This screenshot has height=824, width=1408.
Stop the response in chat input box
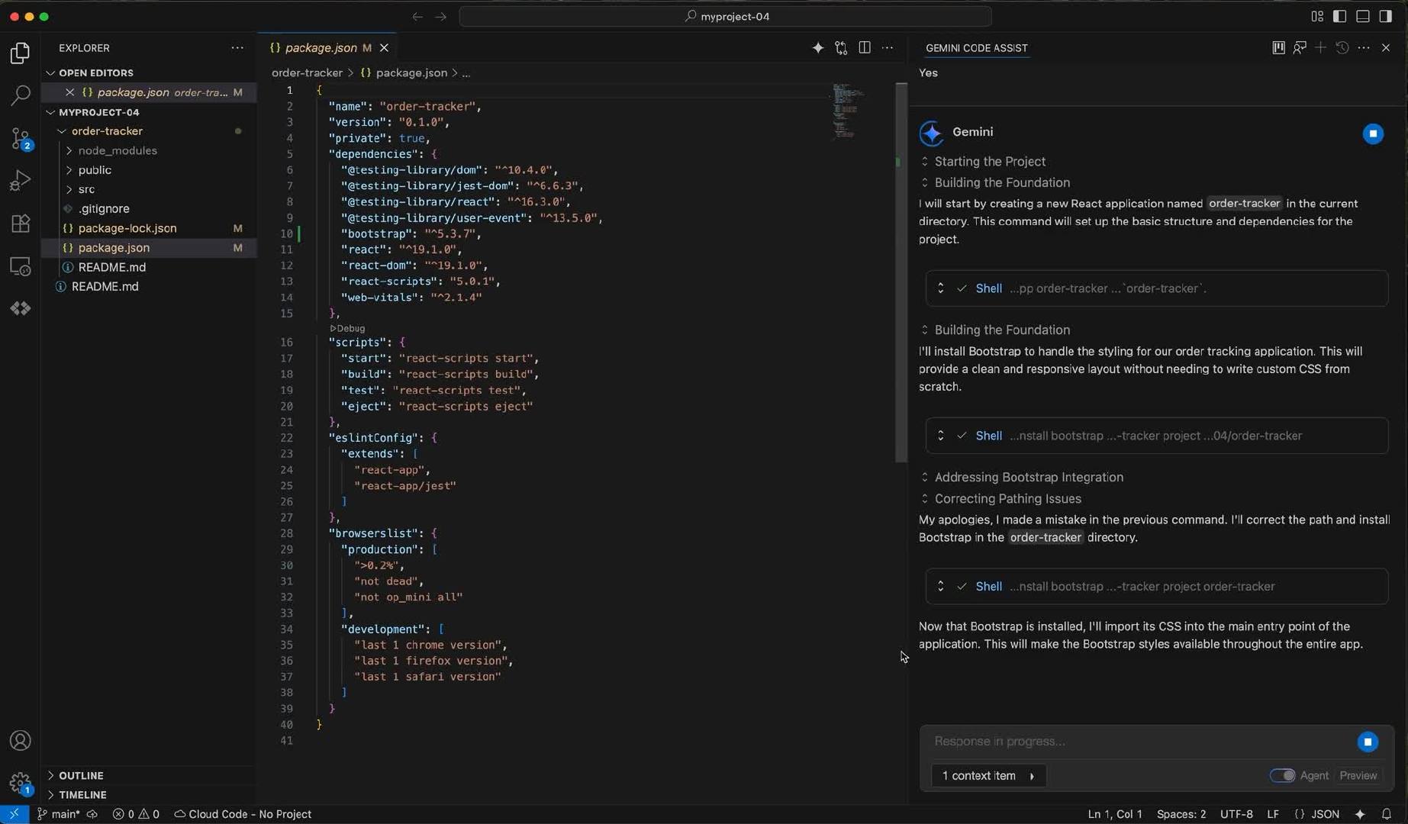point(1368,742)
